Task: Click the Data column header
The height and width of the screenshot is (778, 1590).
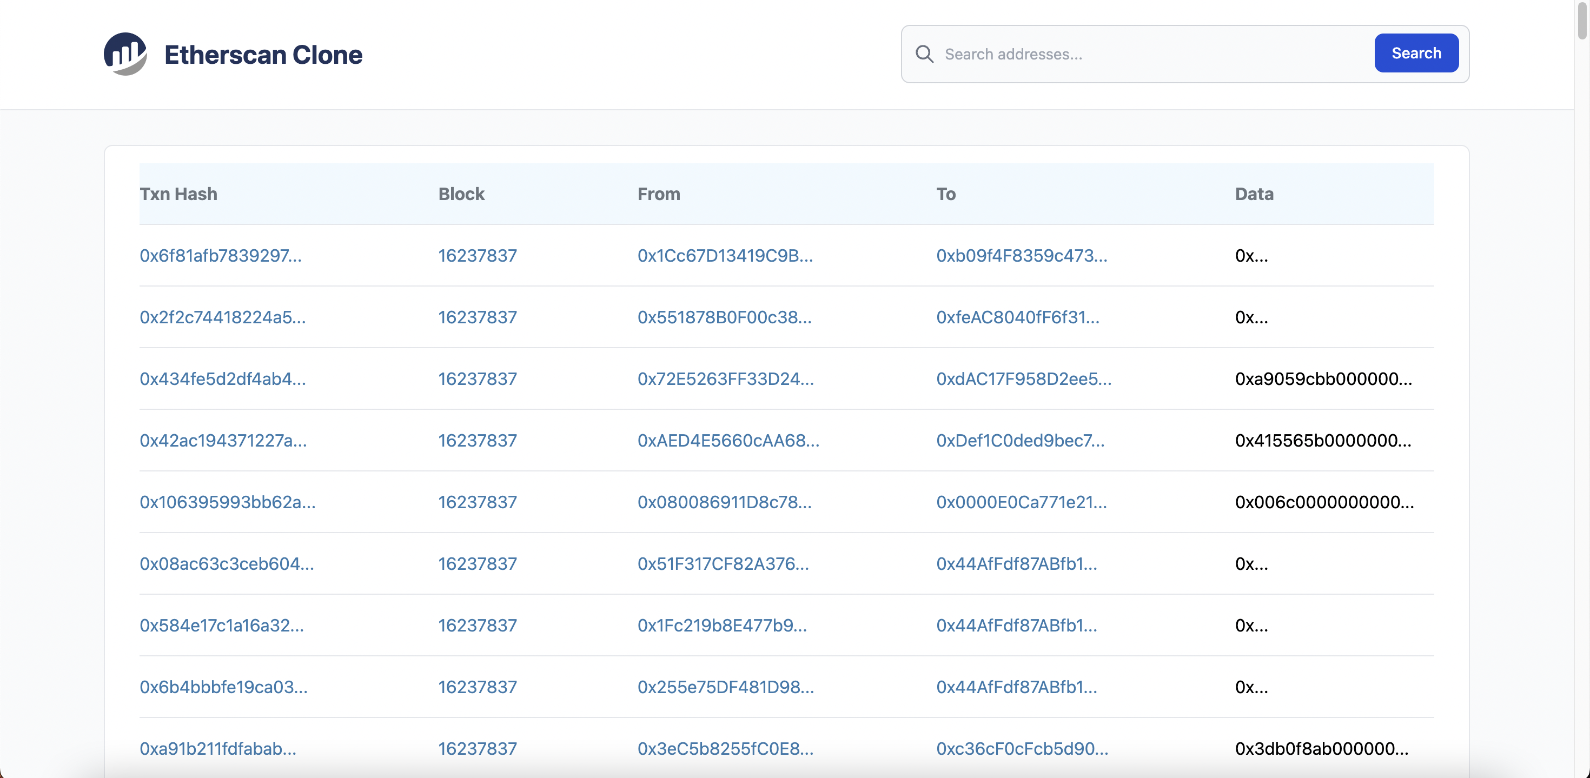Action: pyautogui.click(x=1254, y=194)
